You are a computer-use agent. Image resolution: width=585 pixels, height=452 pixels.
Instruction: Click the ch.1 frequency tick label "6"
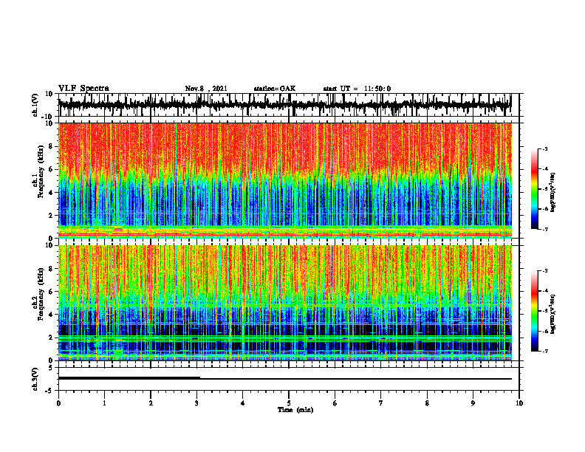point(51,169)
